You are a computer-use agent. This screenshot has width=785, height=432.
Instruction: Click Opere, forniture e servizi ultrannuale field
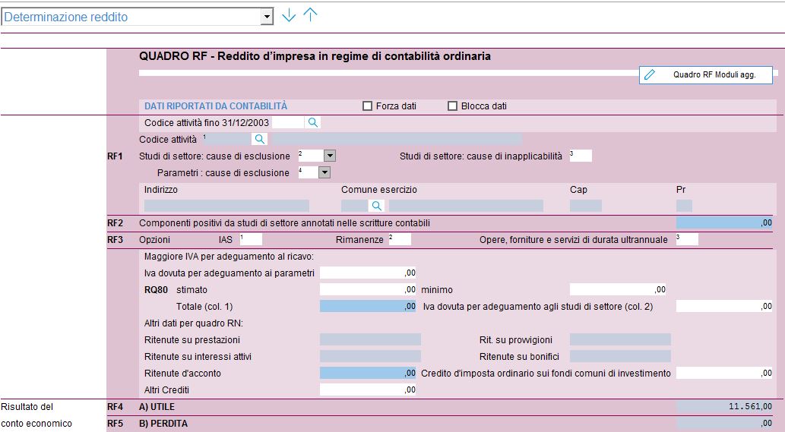click(687, 239)
